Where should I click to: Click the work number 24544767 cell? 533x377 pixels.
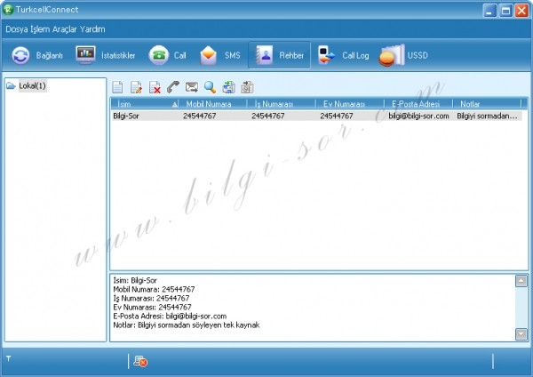point(268,116)
